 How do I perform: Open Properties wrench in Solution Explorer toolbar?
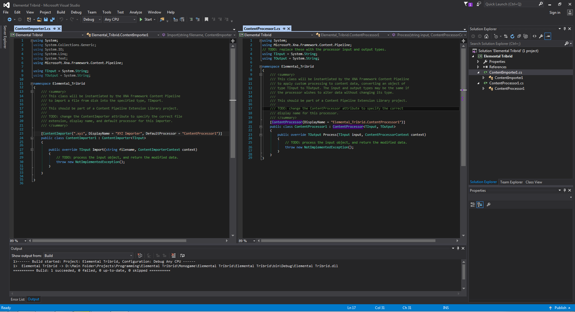click(x=541, y=36)
